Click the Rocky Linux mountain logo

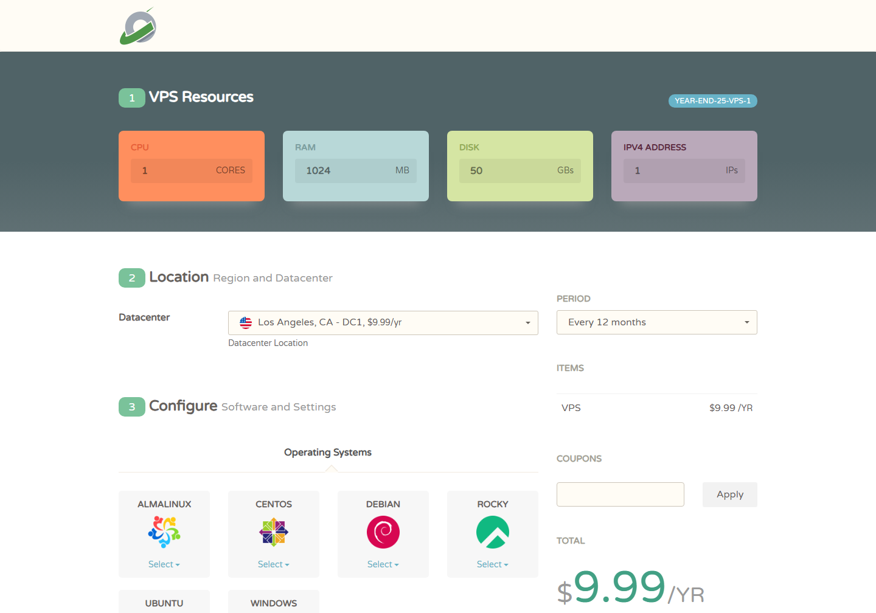pos(493,532)
